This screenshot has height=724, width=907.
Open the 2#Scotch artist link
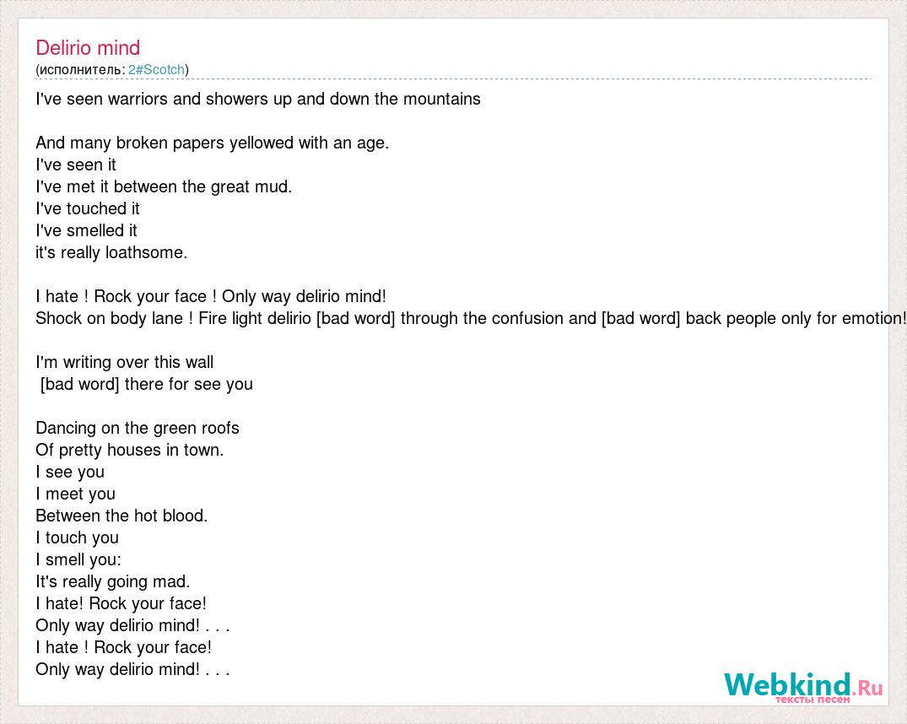(x=156, y=69)
